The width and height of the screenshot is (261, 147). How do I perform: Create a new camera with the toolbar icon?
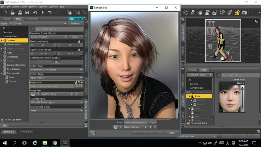tap(69, 13)
